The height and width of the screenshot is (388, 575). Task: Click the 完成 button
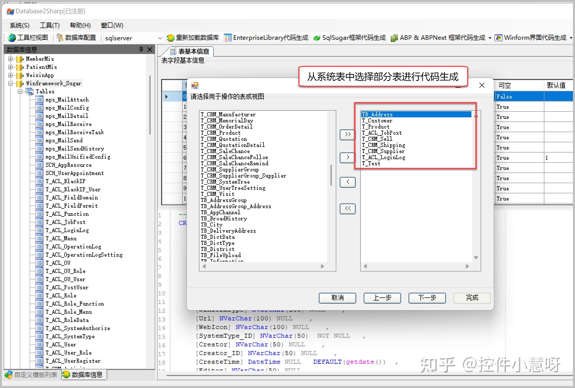(472, 298)
